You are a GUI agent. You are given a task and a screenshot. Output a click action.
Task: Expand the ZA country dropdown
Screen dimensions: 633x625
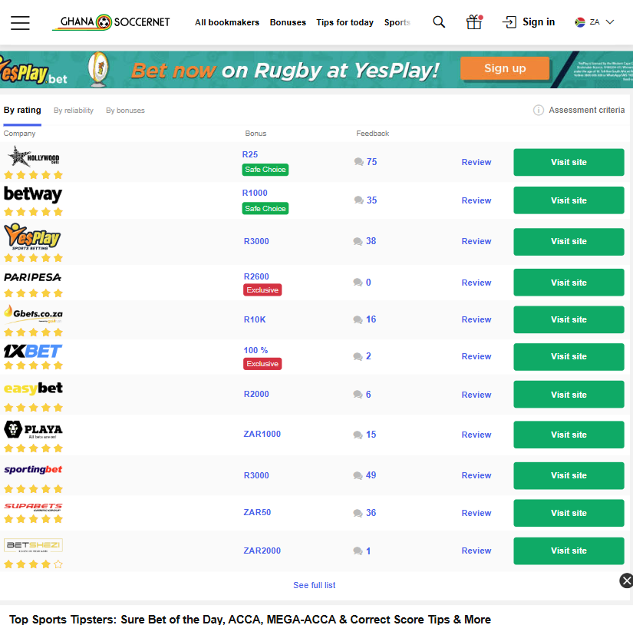(x=594, y=21)
